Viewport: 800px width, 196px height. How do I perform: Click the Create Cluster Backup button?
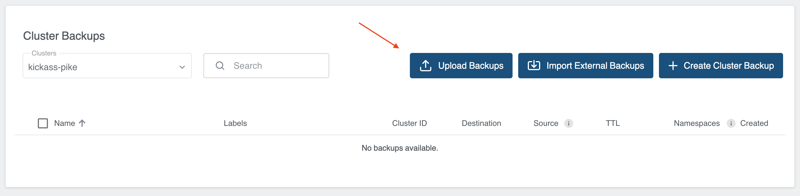(x=720, y=65)
